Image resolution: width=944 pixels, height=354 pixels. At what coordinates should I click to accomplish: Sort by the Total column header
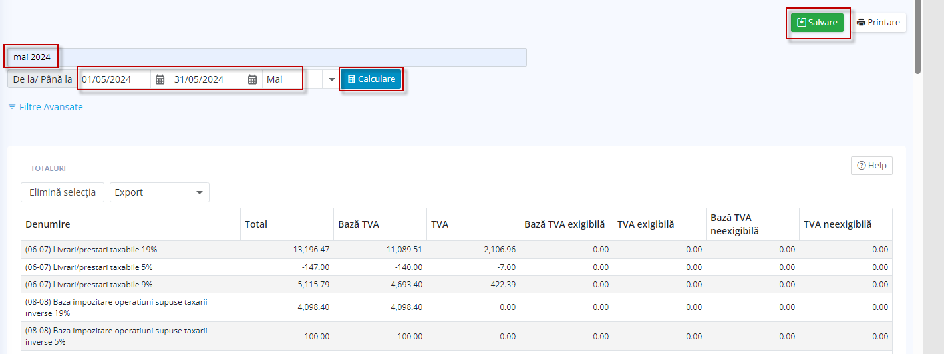(x=256, y=224)
